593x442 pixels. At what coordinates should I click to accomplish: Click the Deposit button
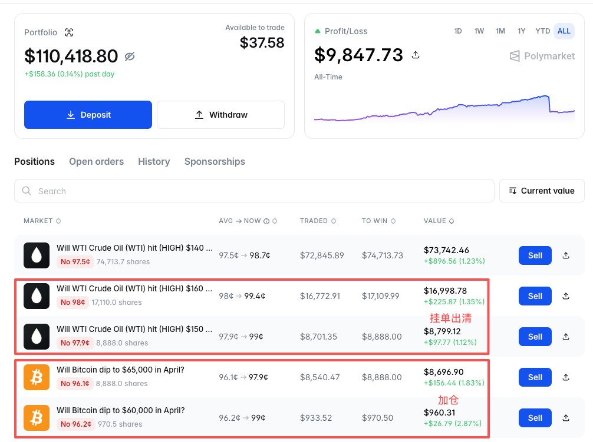pyautogui.click(x=88, y=115)
